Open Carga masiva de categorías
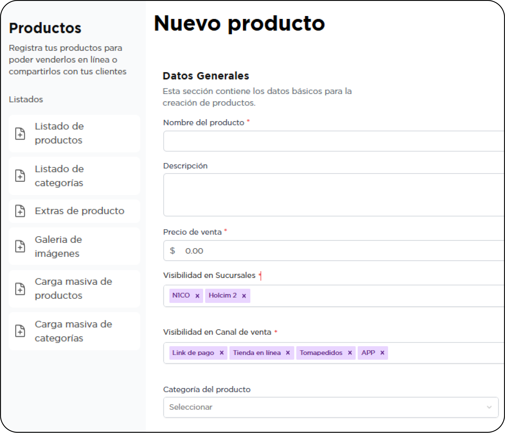The image size is (505, 433). click(74, 331)
